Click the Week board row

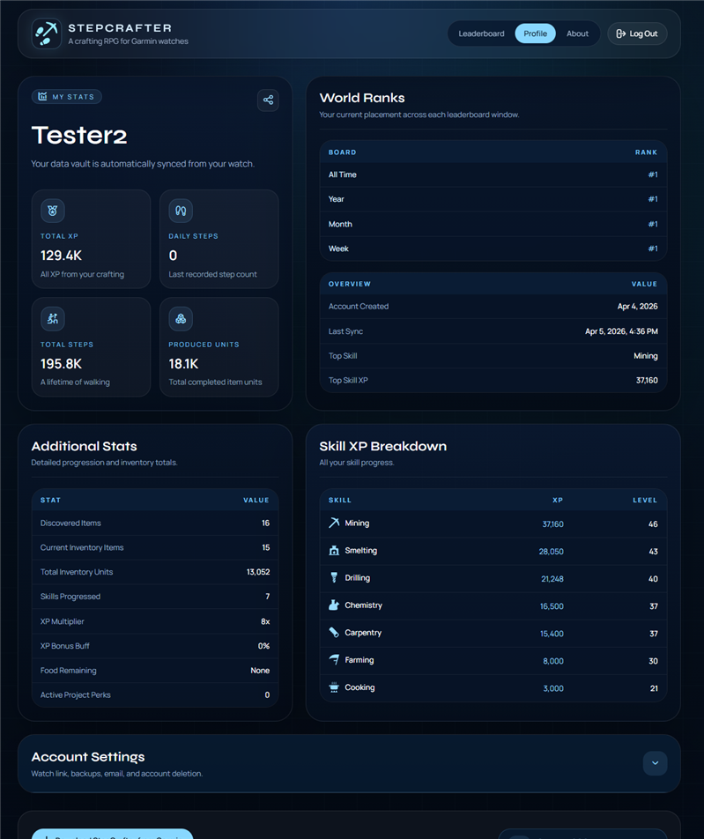coord(493,249)
